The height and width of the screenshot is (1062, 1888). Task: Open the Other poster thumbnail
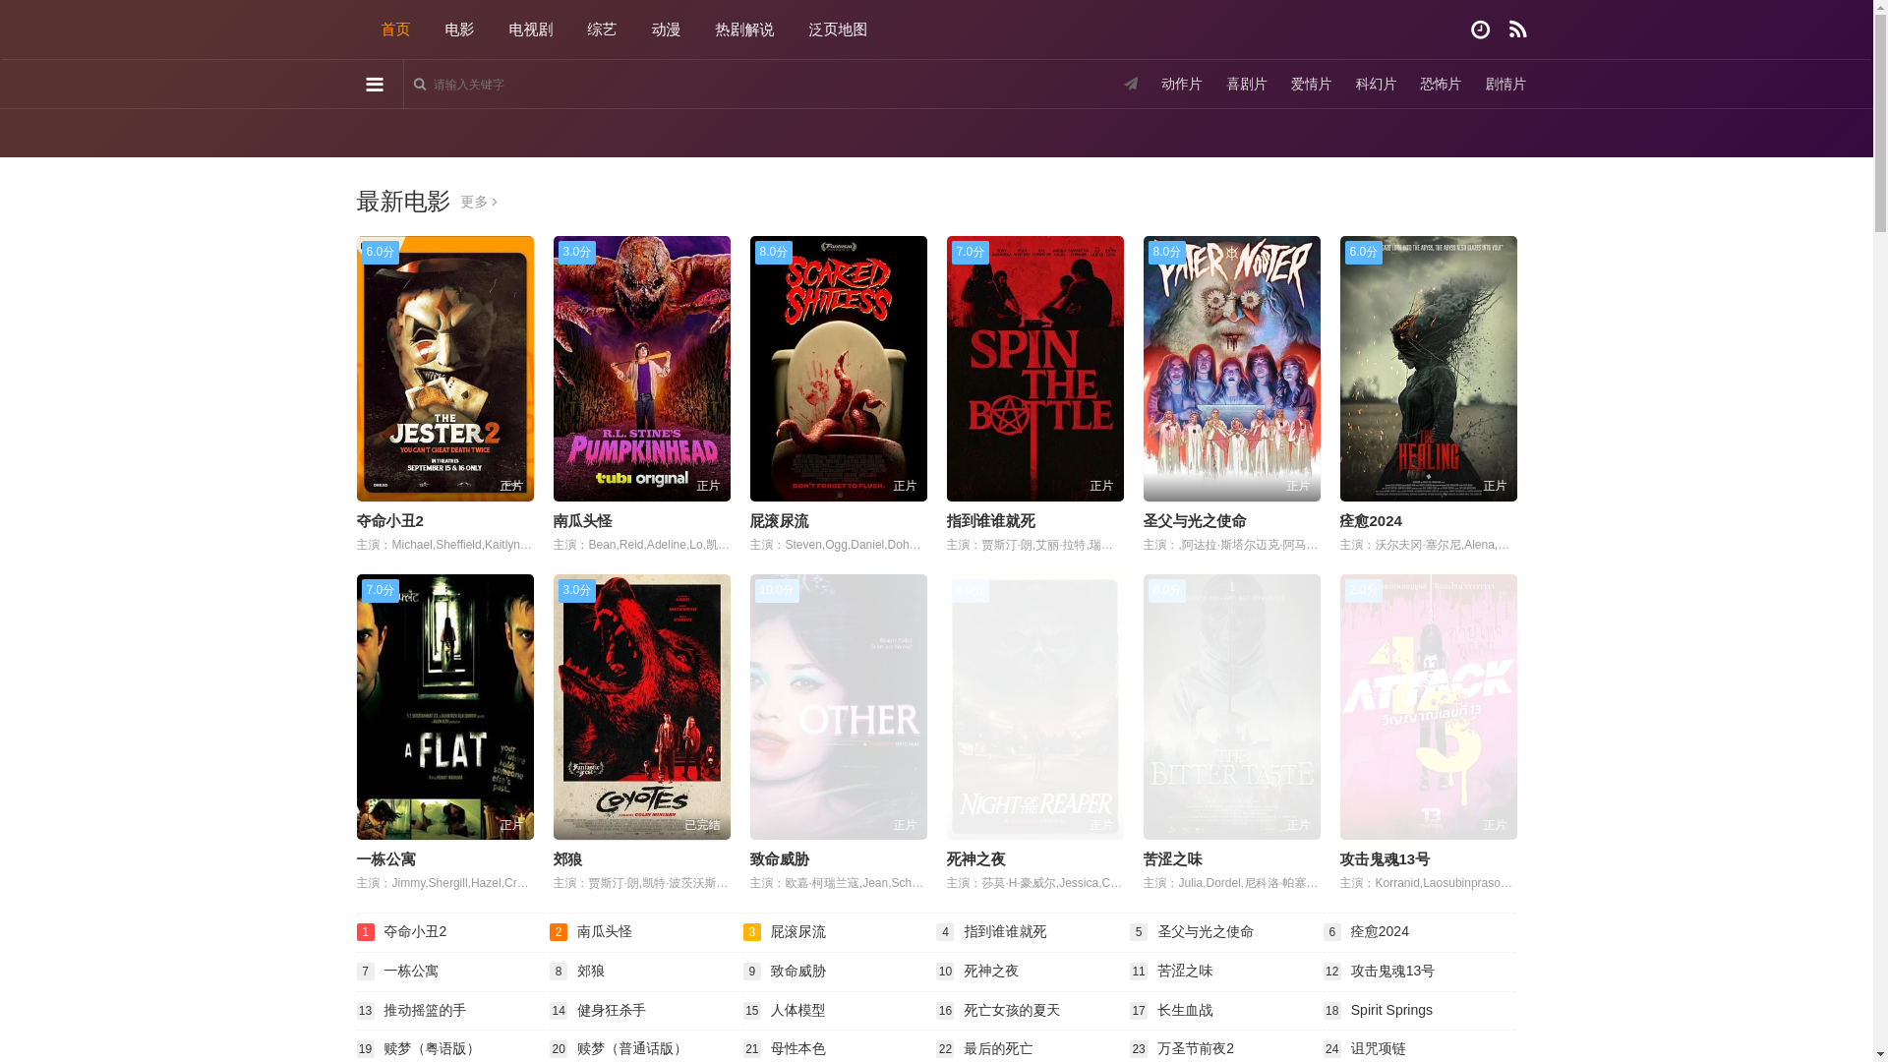[839, 707]
